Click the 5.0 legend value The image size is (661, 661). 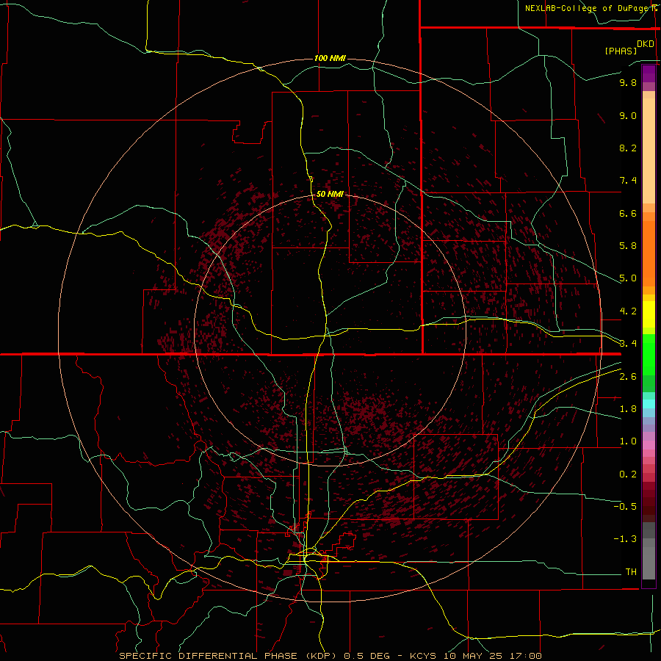click(628, 278)
